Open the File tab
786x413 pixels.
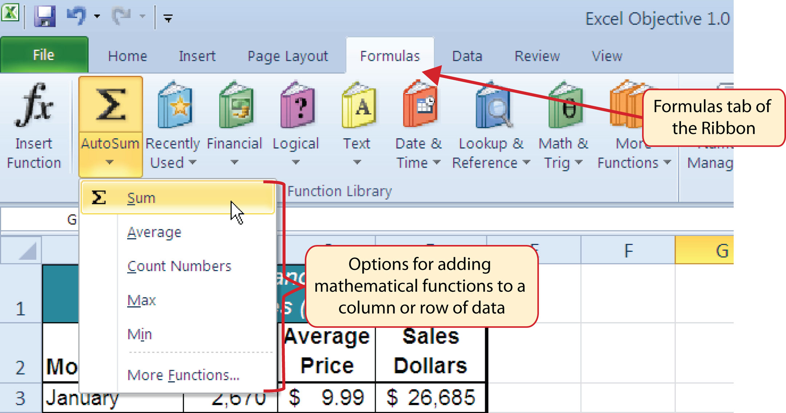click(x=44, y=55)
